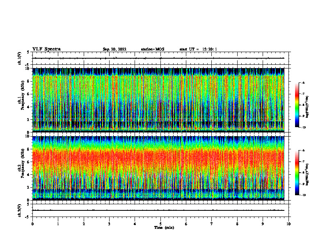Screen dimensions: 325x251
Task: Click the "8" tick on the time axis
Action: tap(237, 224)
